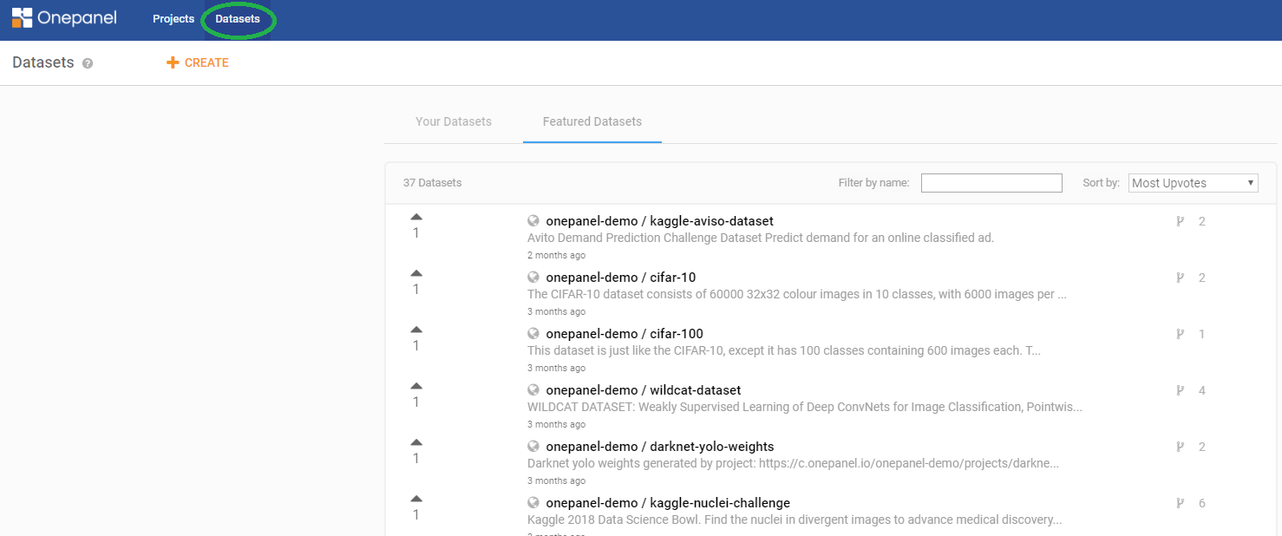Image resolution: width=1282 pixels, height=536 pixels.
Task: Open the kaggle-nuclei-challenge dataset link
Action: [x=668, y=503]
